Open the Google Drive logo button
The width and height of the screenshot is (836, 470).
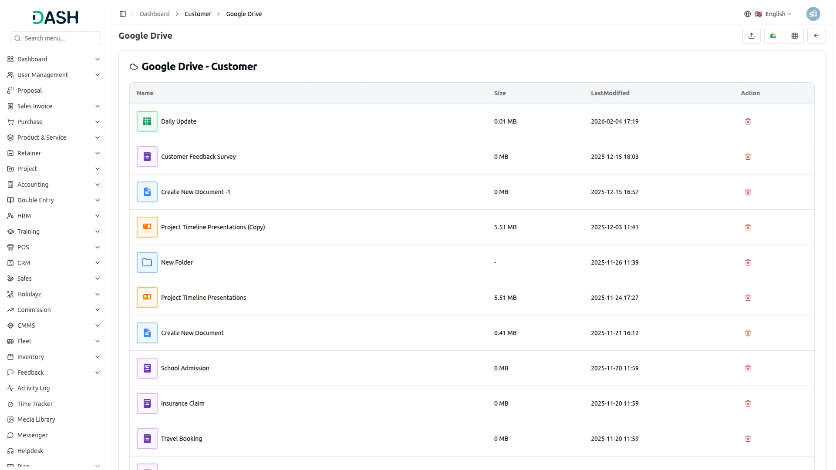[x=773, y=36]
